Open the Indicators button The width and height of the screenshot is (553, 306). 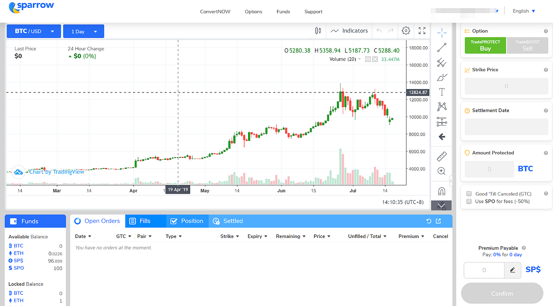coord(349,30)
